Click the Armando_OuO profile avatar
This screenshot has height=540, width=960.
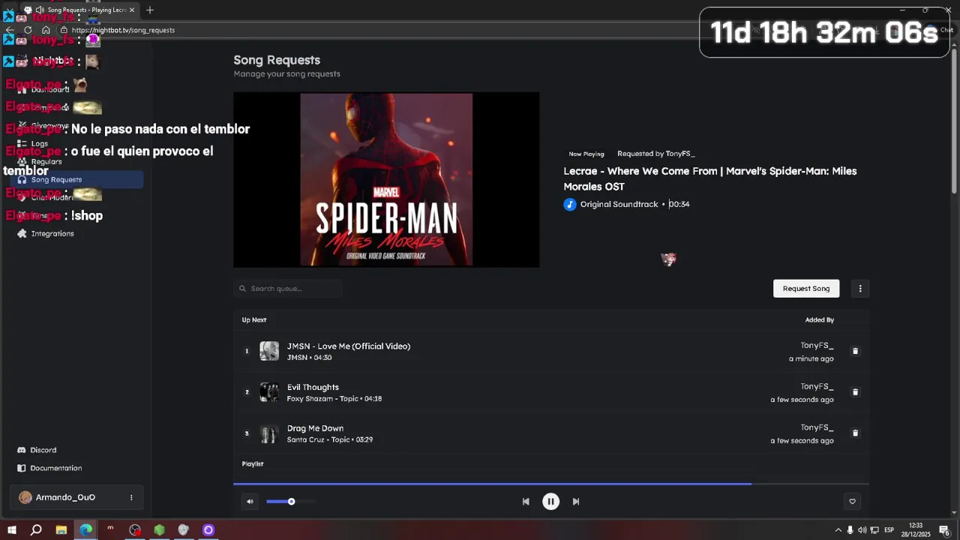pos(25,497)
